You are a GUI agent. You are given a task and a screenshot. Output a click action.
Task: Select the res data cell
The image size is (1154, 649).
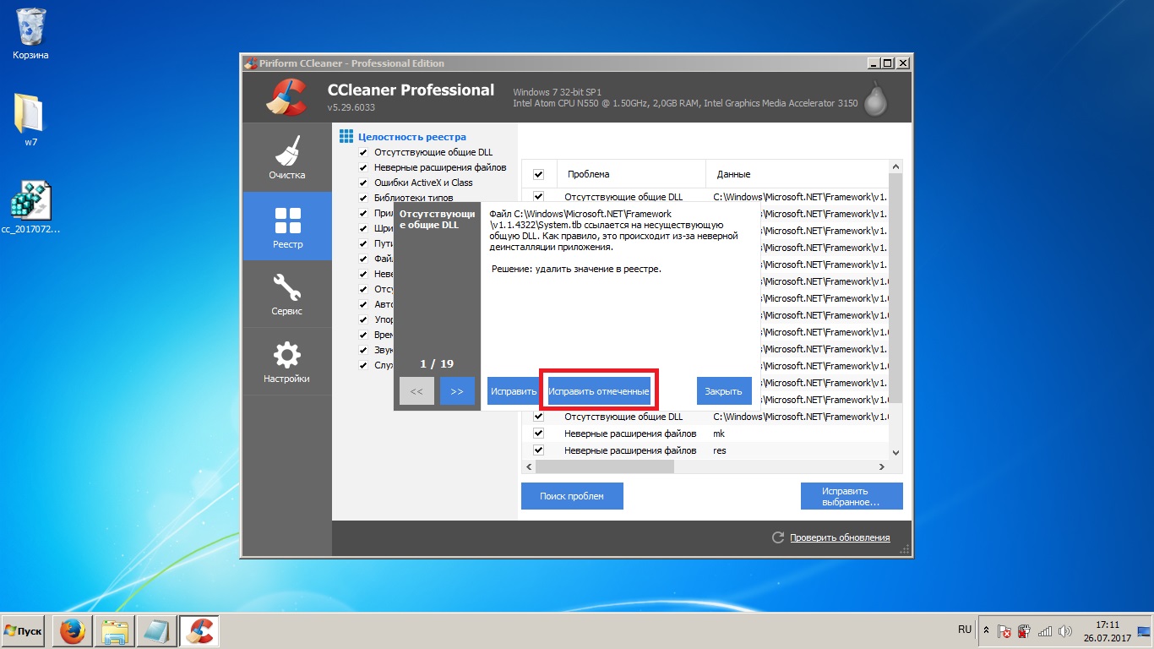(x=720, y=450)
